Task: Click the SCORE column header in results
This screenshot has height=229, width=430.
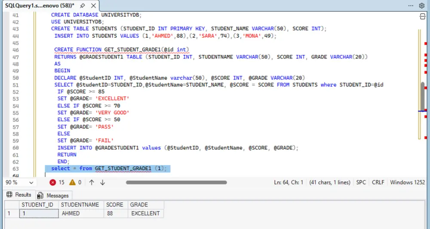Action: point(115,205)
